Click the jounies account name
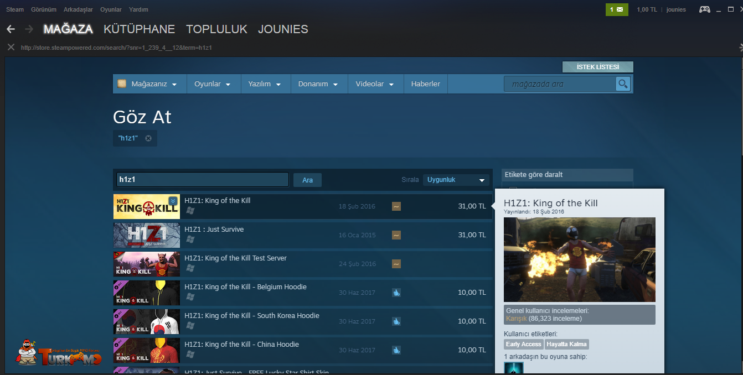 676,9
